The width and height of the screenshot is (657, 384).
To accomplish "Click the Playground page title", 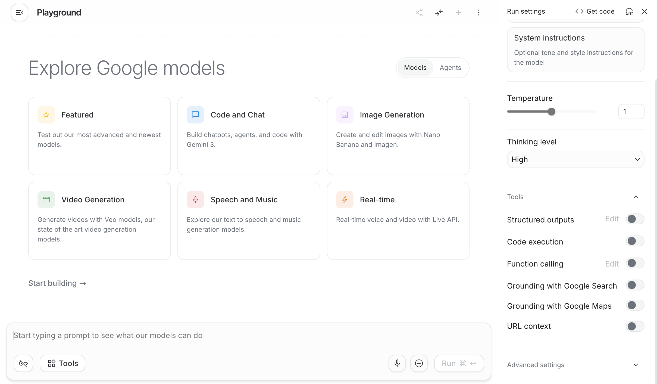I will pos(59,13).
